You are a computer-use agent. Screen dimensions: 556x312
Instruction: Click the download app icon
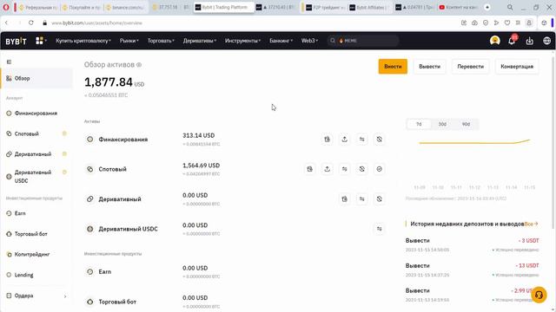coord(529,41)
